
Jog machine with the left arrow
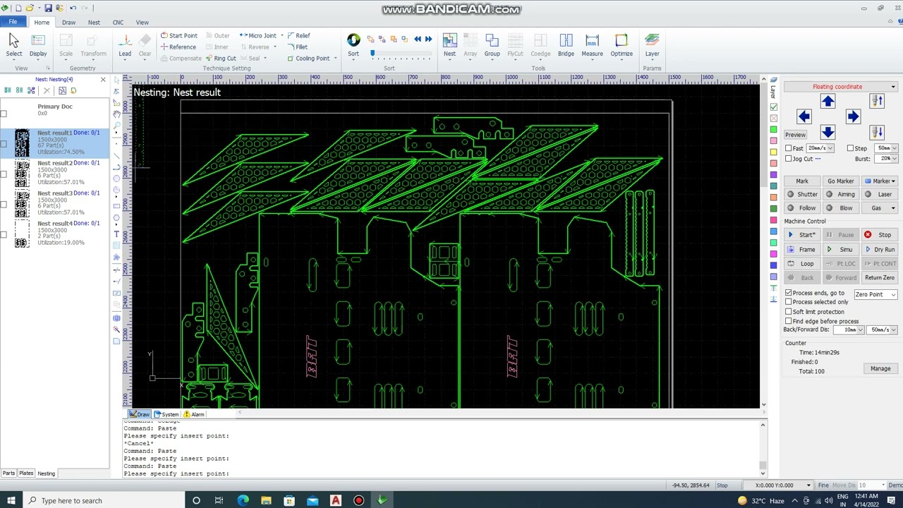[x=804, y=116]
